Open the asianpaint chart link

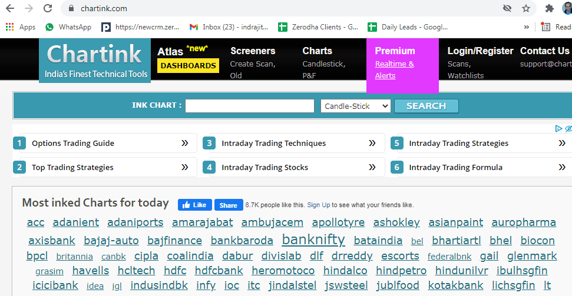[x=455, y=222]
